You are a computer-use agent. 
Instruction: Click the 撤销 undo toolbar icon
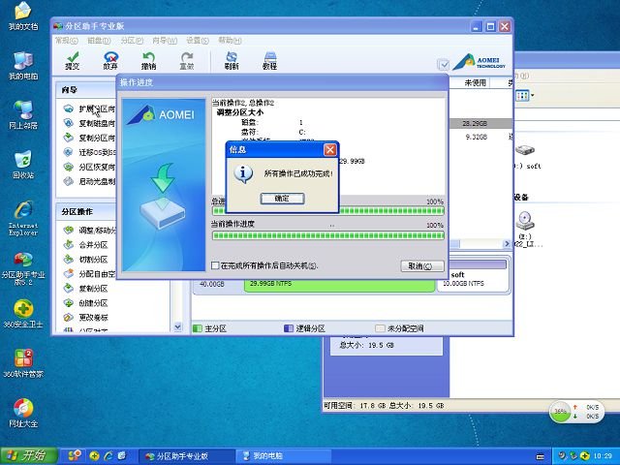pyautogui.click(x=148, y=60)
